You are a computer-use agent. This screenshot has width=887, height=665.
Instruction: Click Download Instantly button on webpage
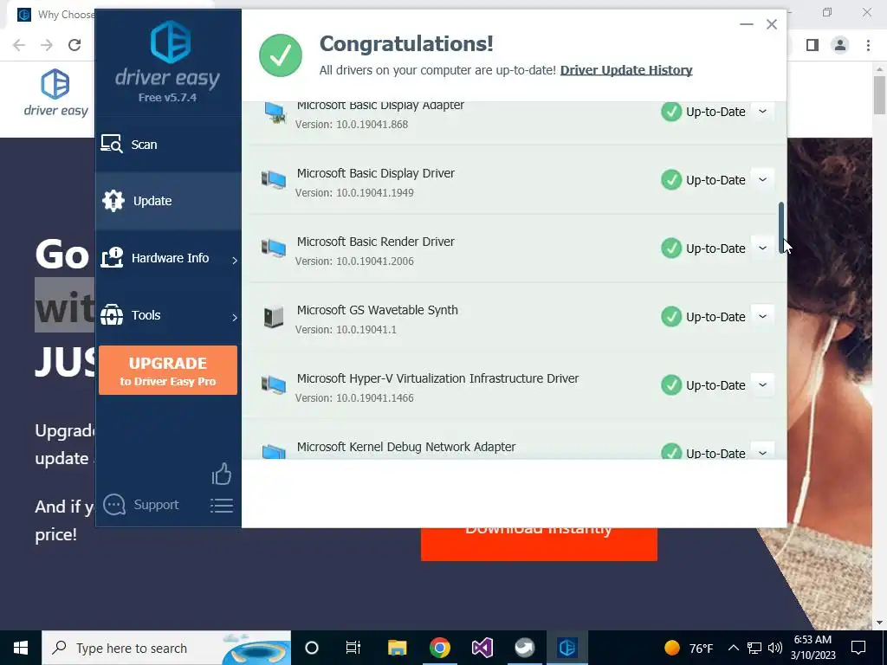[539, 544]
